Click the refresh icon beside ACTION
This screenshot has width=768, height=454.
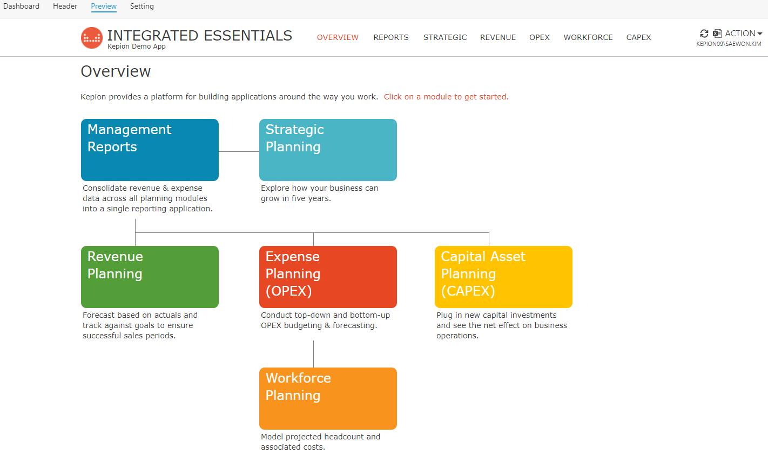pyautogui.click(x=704, y=34)
